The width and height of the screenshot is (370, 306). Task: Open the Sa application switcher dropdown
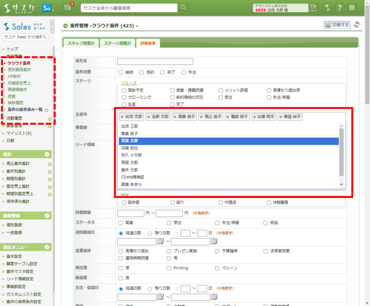[48, 8]
